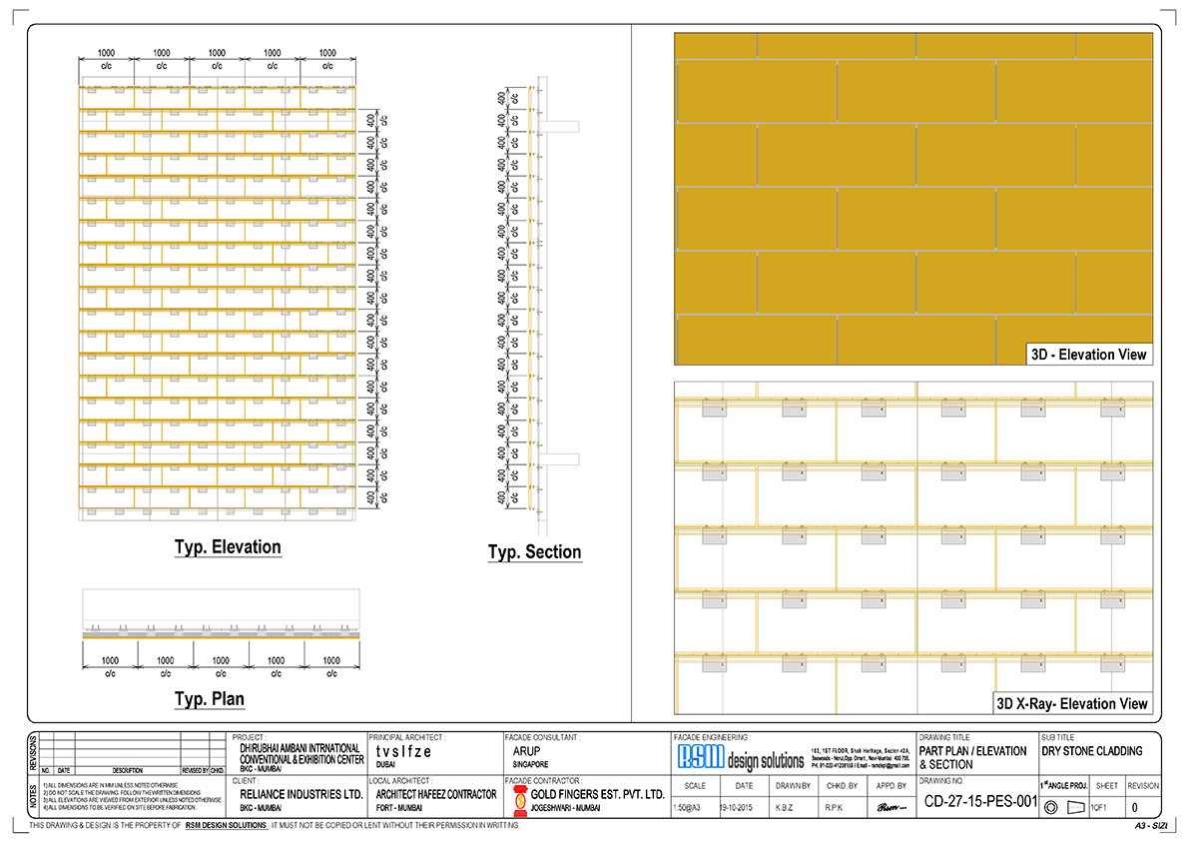Click the signature in the APPD. BY field

coord(885,807)
